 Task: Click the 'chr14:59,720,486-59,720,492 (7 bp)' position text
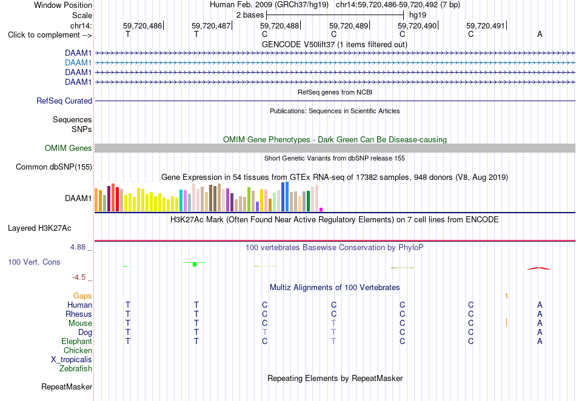click(398, 5)
